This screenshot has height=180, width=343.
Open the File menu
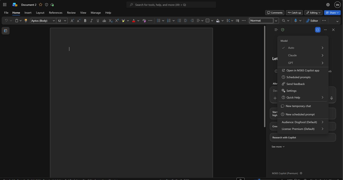coord(6,13)
